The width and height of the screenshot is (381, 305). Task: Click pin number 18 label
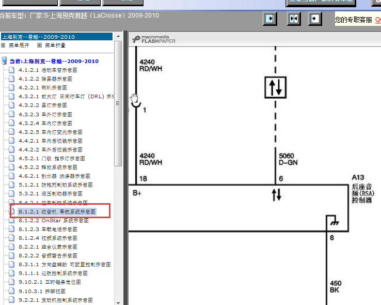143,179
